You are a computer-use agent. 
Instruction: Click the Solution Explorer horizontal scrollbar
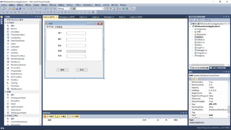coord(209,65)
